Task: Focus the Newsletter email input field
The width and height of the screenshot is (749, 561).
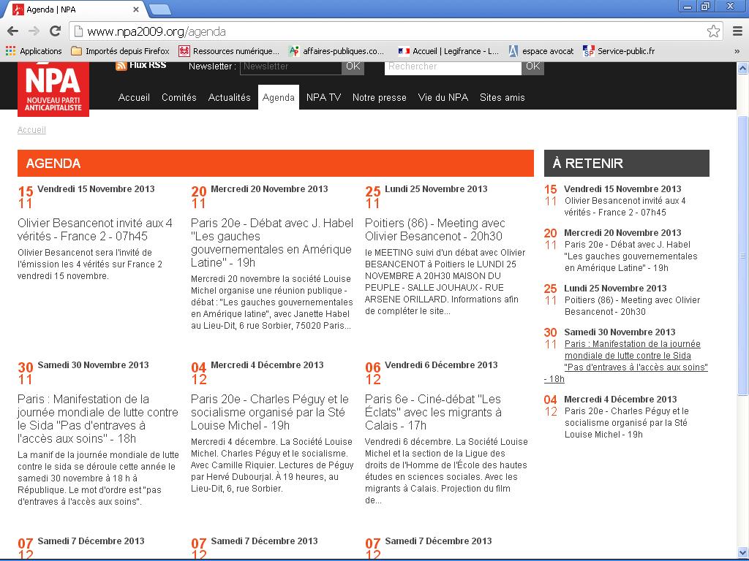Action: pos(290,66)
